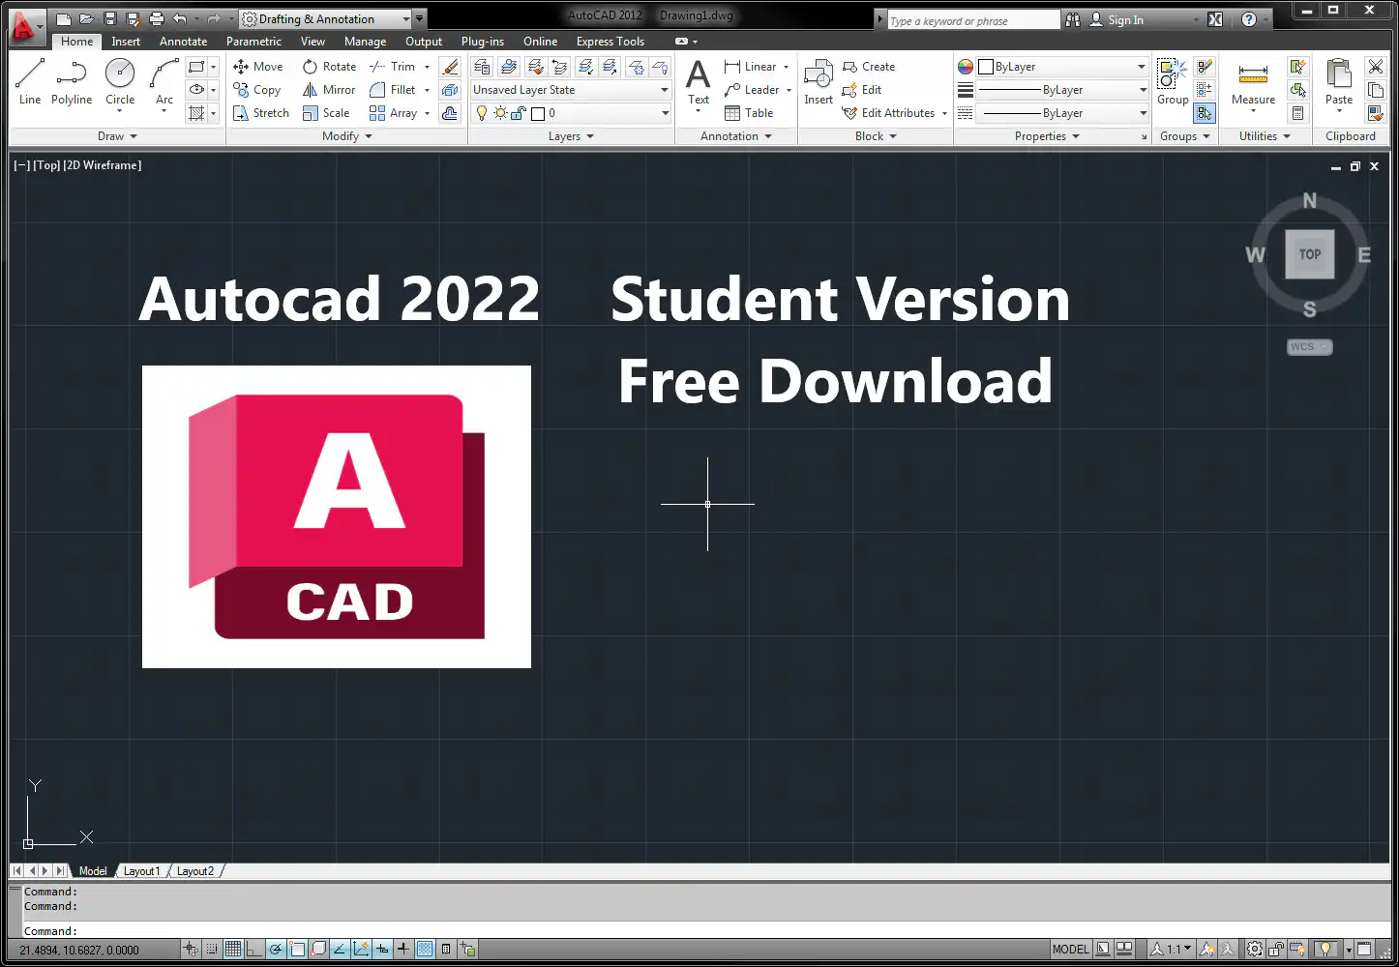This screenshot has width=1399, height=967.
Task: Toggle Polar Tracking in status bar
Action: 276,950
